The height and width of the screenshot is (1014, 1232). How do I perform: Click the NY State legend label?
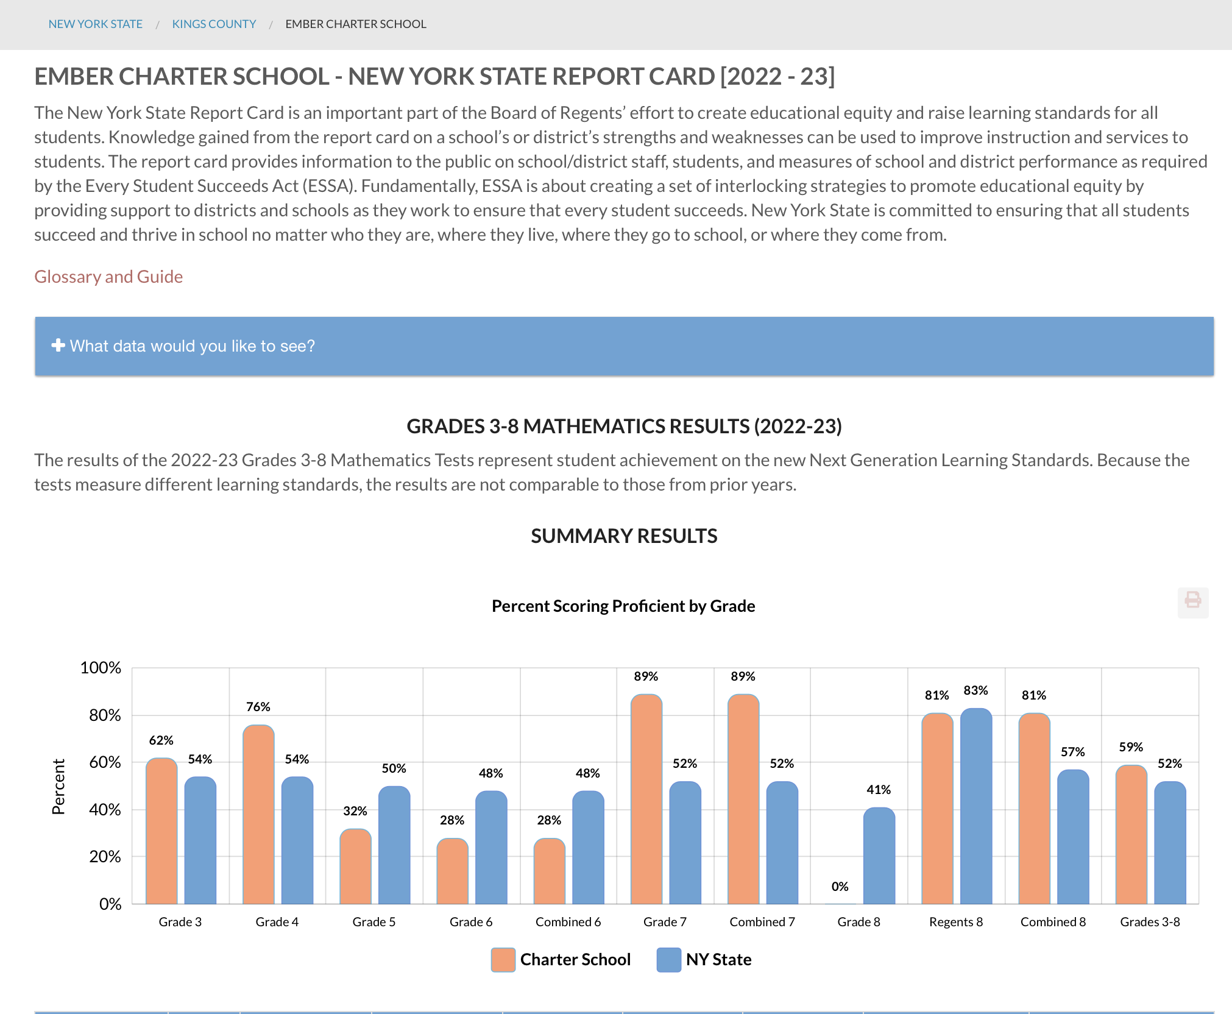click(x=718, y=960)
